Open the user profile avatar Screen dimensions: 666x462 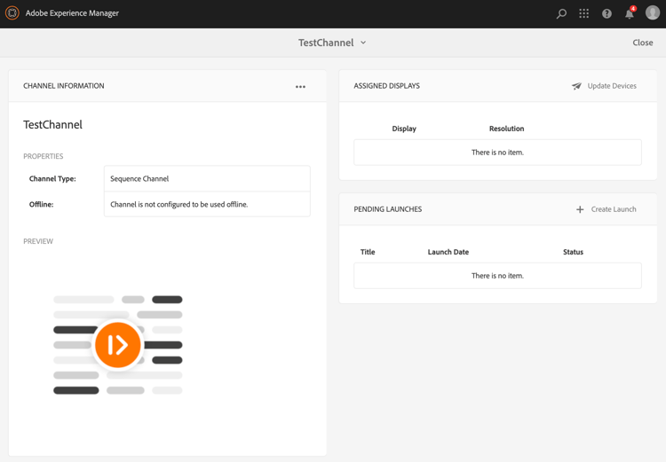(653, 12)
